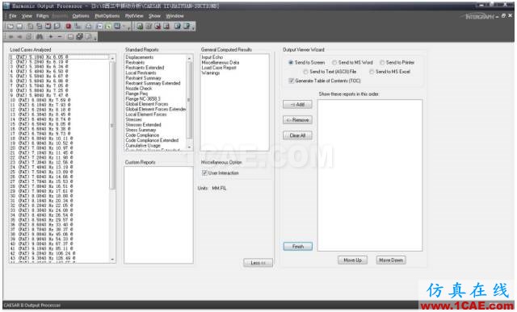The width and height of the screenshot is (517, 312).
Task: Click the Finish button
Action: 298,246
